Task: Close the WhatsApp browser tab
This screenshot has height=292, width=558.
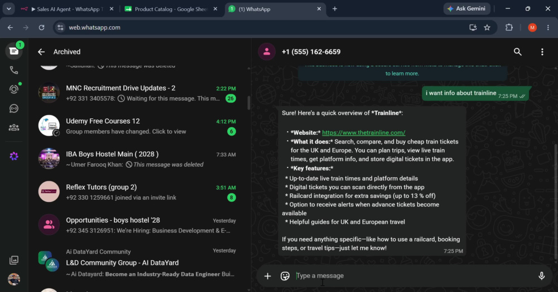Action: (x=319, y=9)
